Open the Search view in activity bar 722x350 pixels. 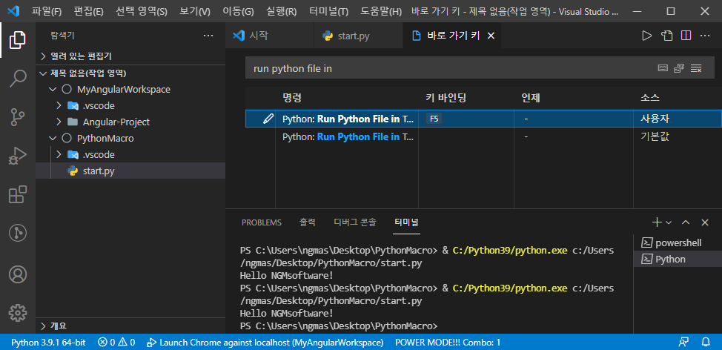pos(18,79)
